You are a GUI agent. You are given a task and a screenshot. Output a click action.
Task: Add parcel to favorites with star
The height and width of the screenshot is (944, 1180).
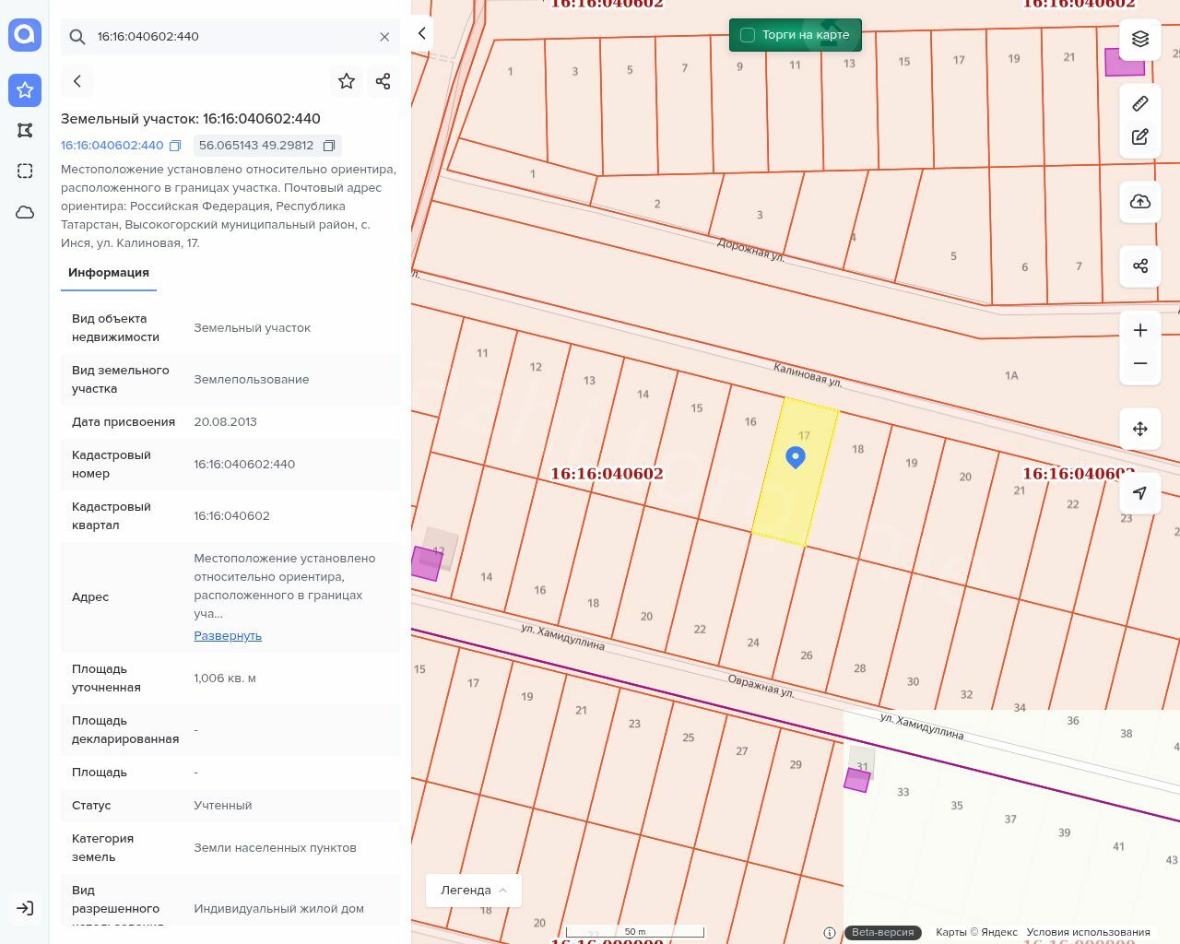point(347,81)
